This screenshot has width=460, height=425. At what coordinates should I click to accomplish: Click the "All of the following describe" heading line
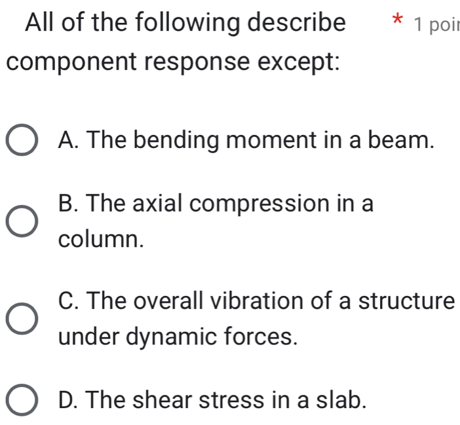[184, 24]
